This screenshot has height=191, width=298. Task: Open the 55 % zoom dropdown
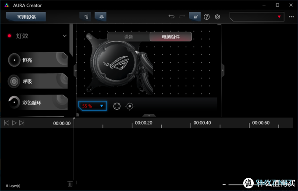tap(92, 106)
